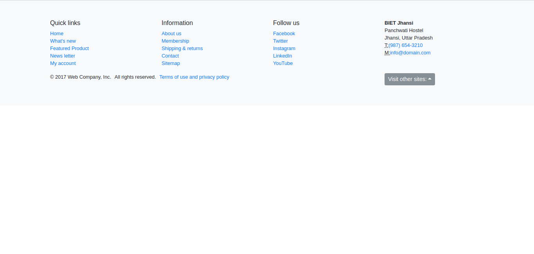Viewport: 534px width, 254px height.
Task: Visit the LinkedIn link
Action: point(282,56)
